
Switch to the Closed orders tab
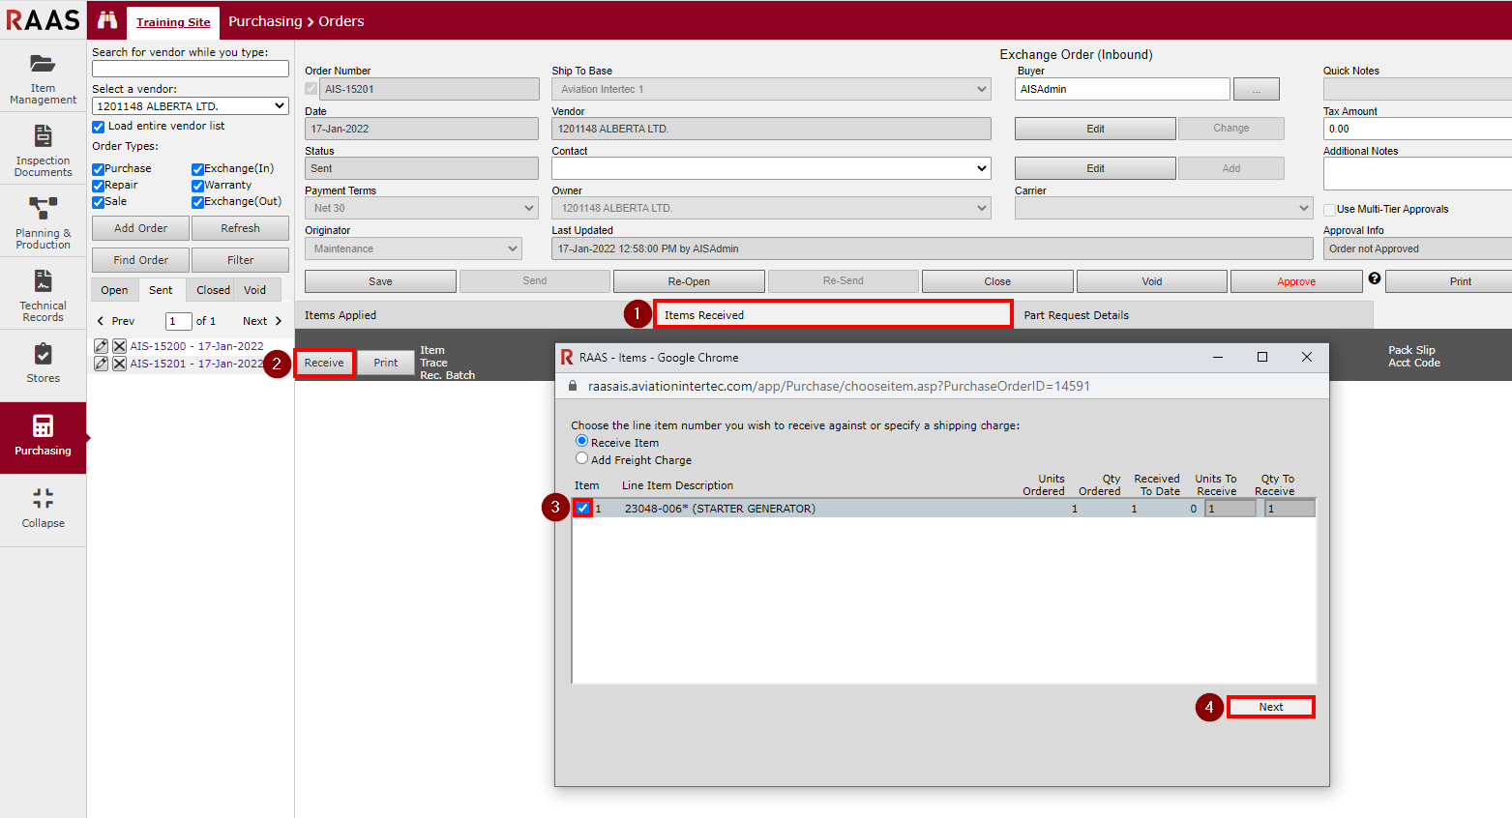[213, 290]
